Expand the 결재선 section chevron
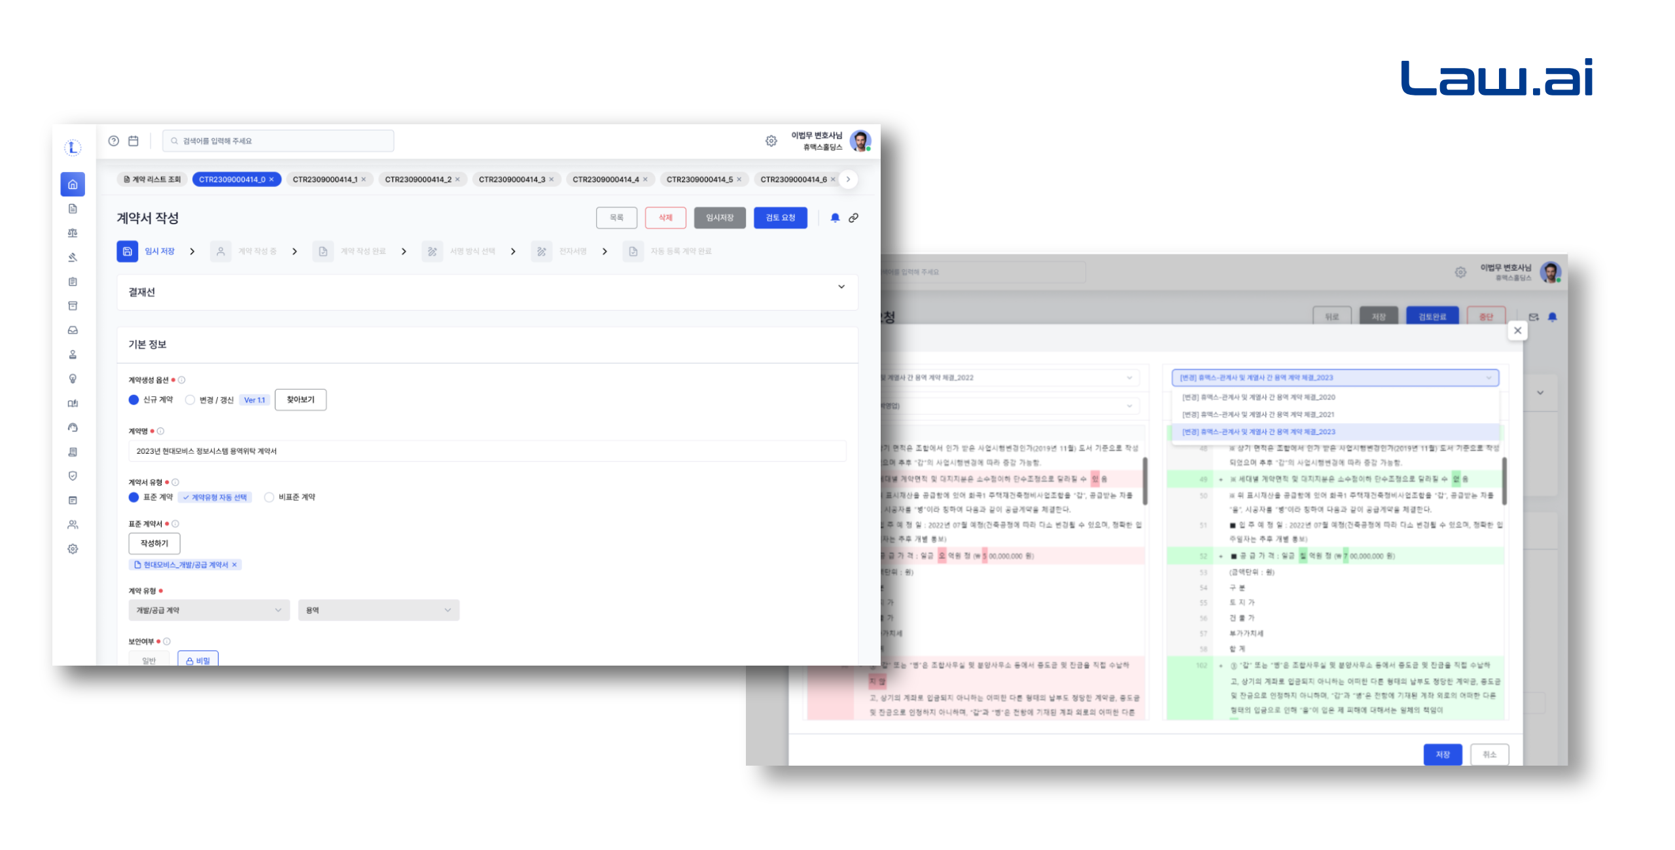The width and height of the screenshot is (1675, 850). [x=841, y=286]
